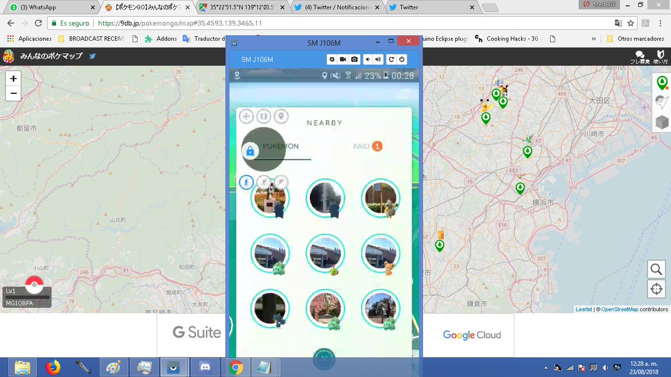The image size is (671, 377).
Task: Zoom out on the map
Action: click(13, 93)
